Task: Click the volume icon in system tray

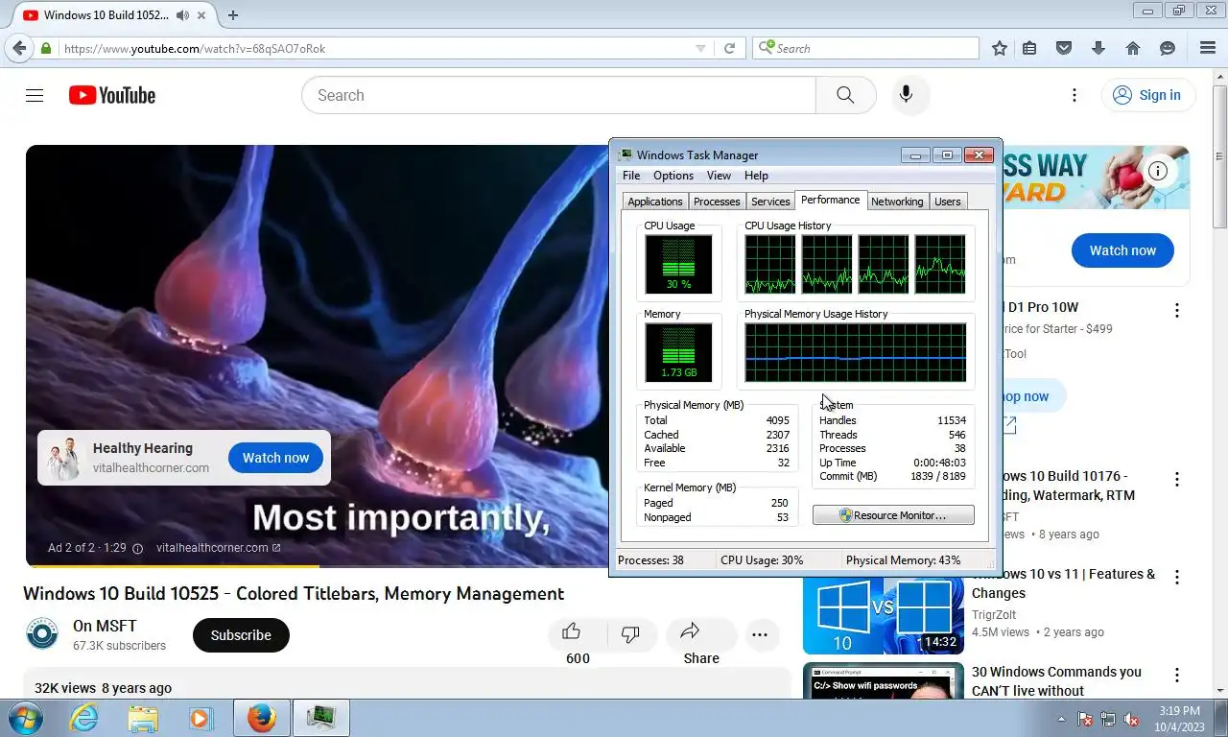Action: 1131,719
